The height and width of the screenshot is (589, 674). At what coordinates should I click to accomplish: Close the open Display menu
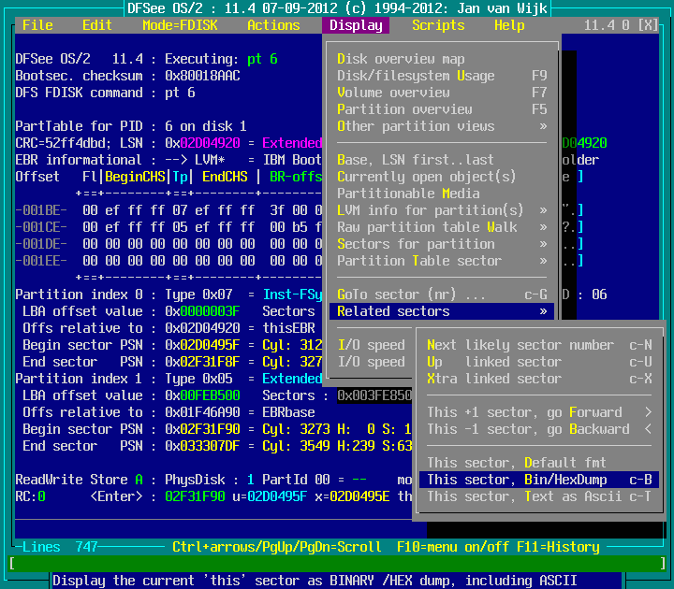[356, 25]
